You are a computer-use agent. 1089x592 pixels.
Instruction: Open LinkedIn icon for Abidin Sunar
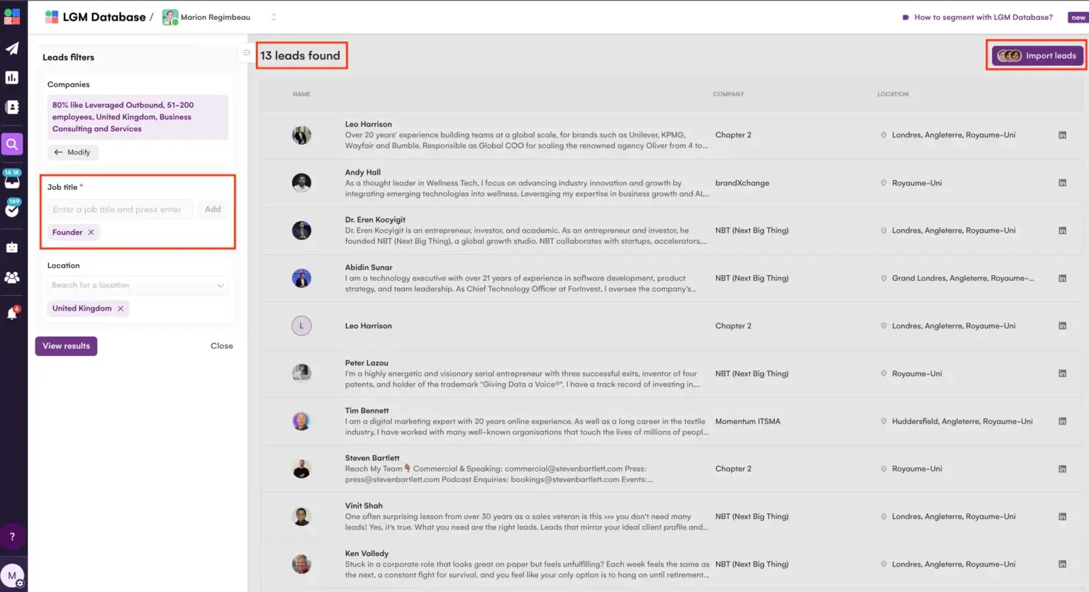(x=1062, y=278)
